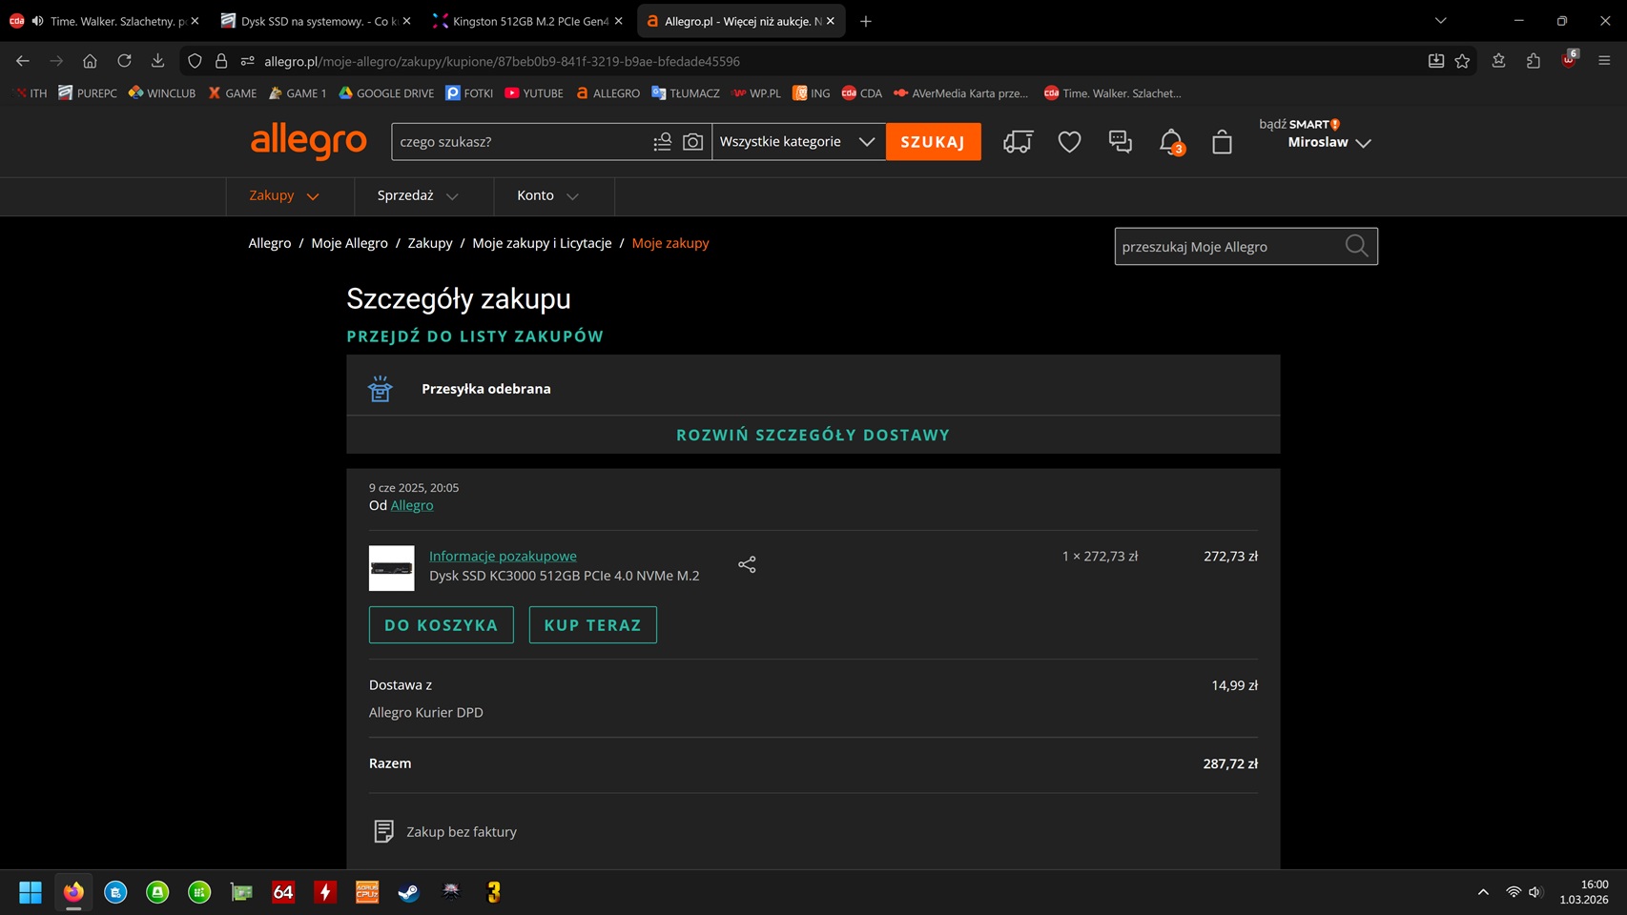Screen dimensions: 1627x915
Task: Reload the page with refresh icon
Action: (124, 61)
